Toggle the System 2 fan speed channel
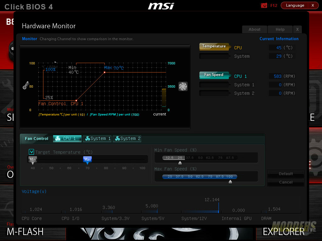This screenshot has width=322, height=241. [x=215, y=93]
